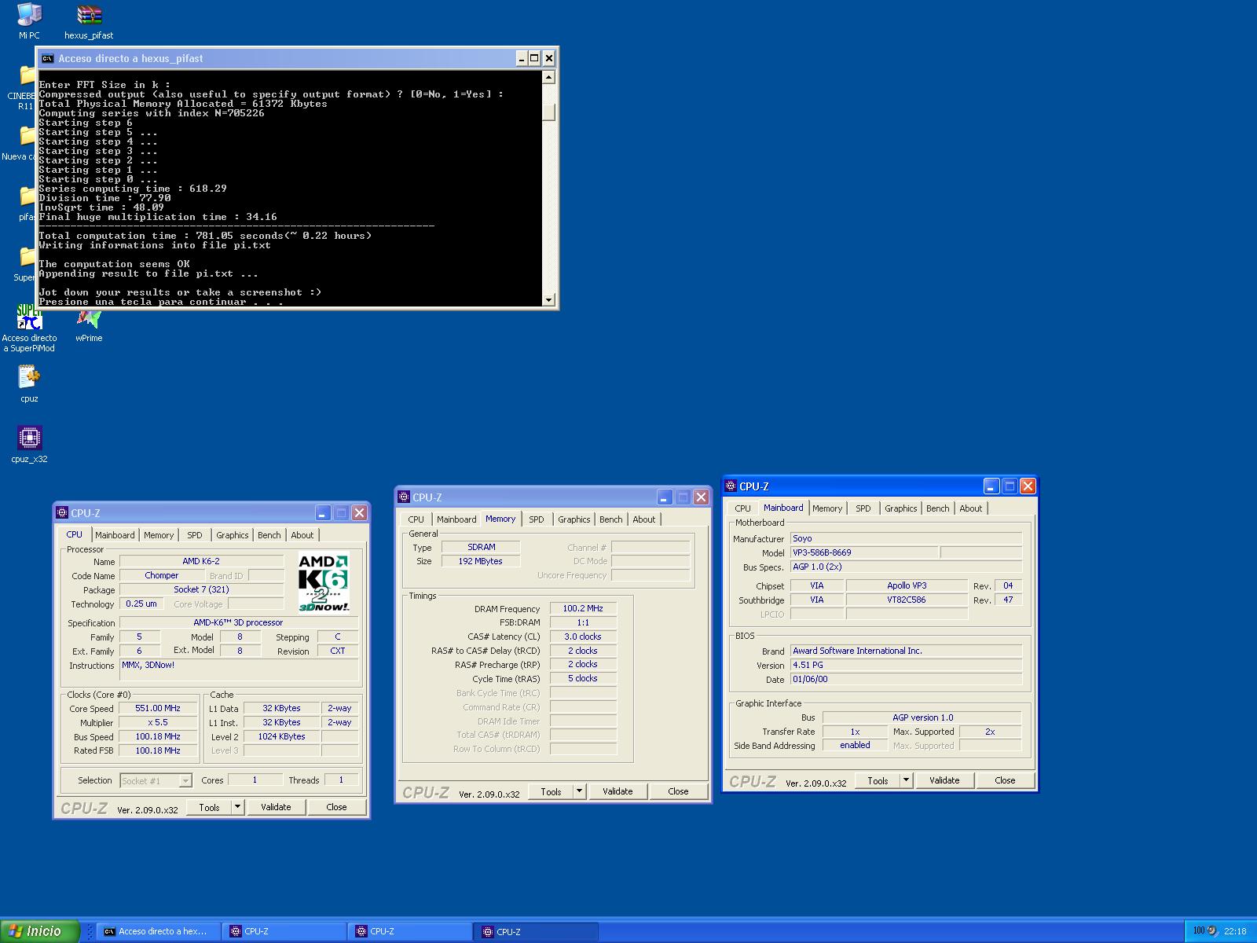Select Graphics tab in Mainboard window
This screenshot has height=943, width=1257.
901,508
